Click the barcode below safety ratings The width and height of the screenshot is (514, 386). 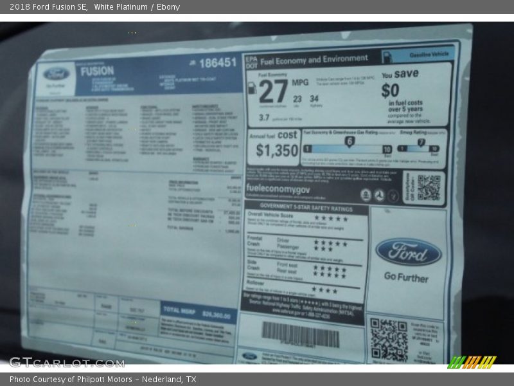click(300, 335)
